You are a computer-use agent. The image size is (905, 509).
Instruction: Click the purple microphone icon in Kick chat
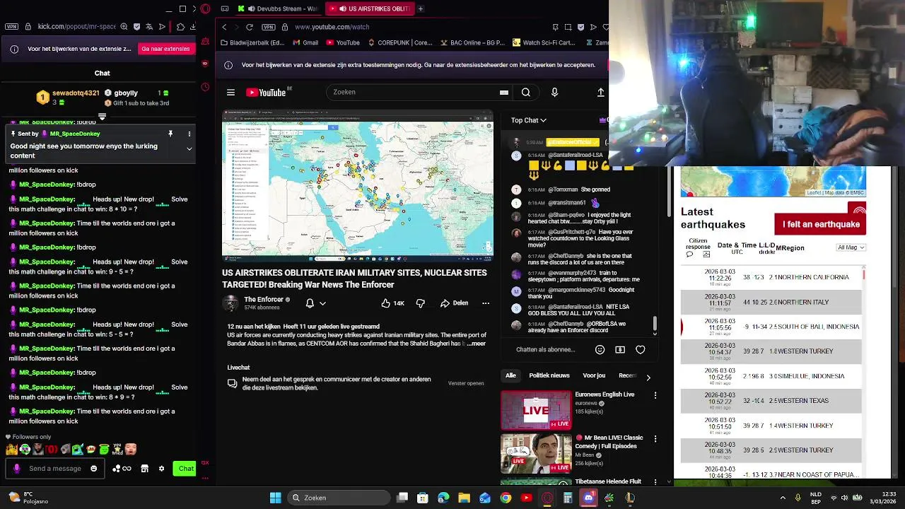(x=17, y=469)
